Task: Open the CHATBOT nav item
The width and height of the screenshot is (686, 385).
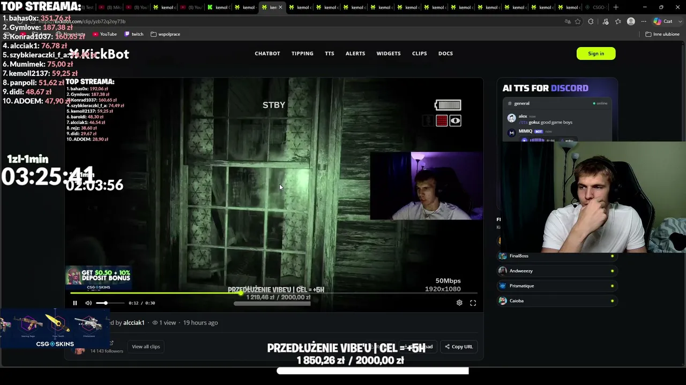Action: [x=267, y=53]
